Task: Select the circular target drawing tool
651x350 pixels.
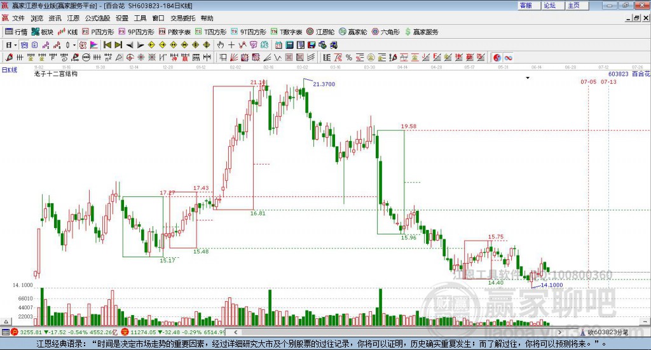Action: (130, 58)
